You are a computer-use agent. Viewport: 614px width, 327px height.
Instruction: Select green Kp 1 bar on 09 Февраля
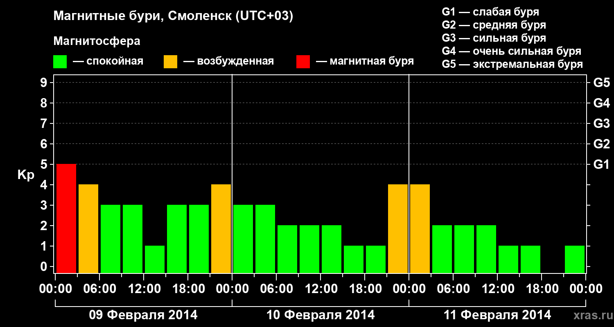(x=155, y=259)
